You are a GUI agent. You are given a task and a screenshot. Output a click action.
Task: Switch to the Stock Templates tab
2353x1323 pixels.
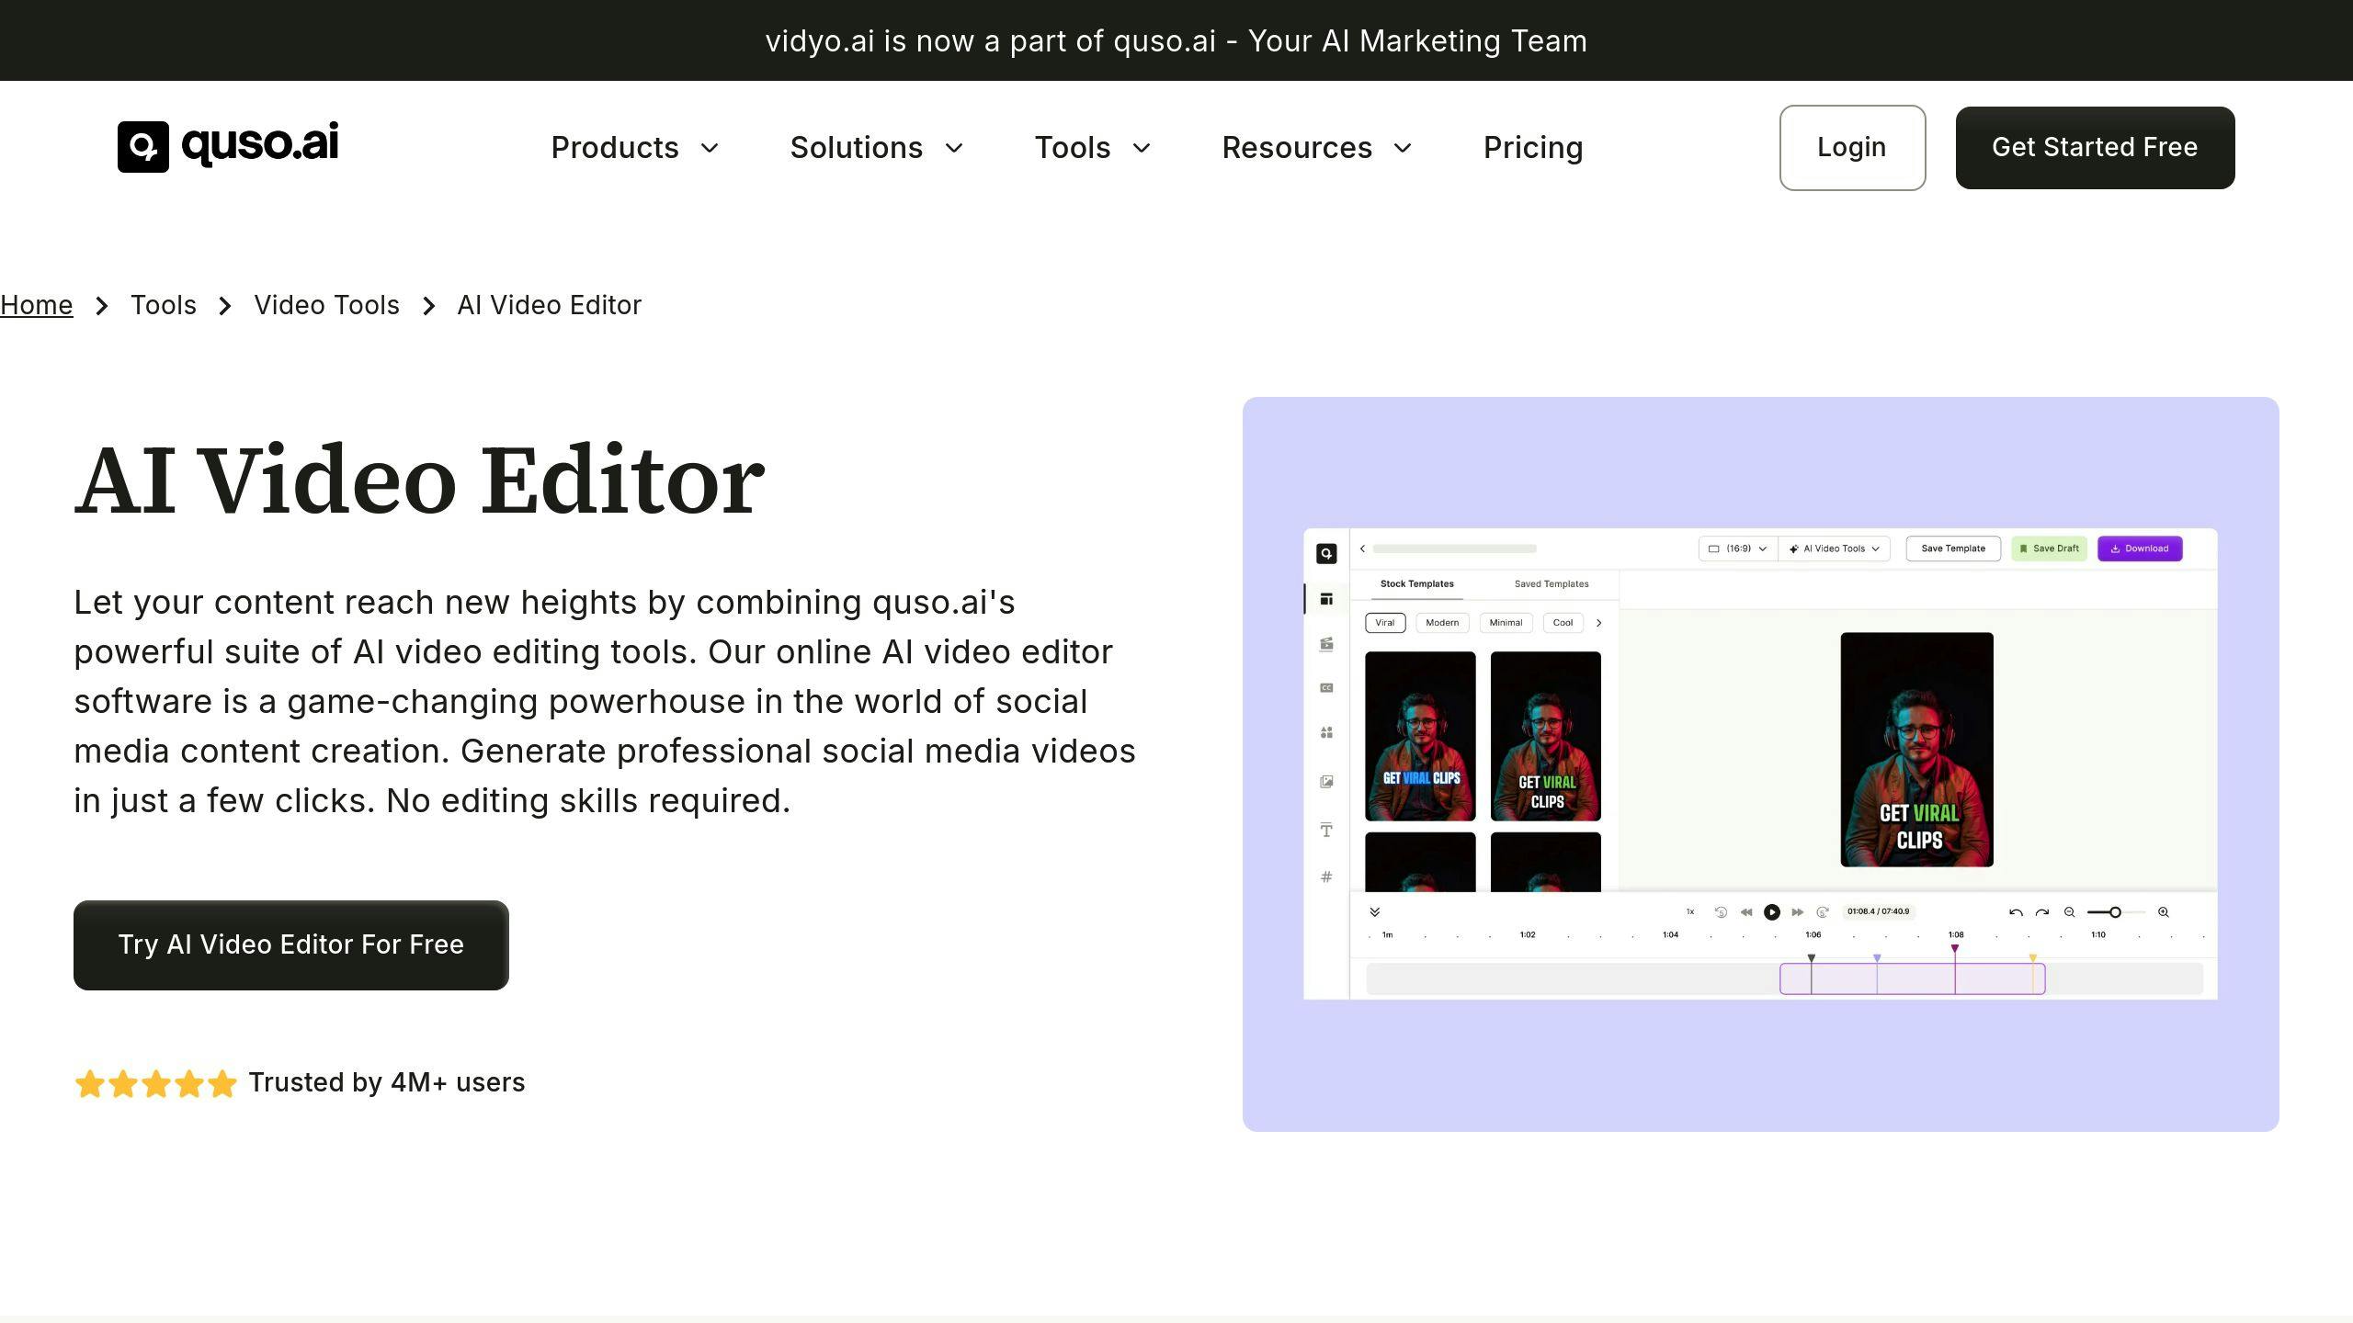pos(1417,584)
